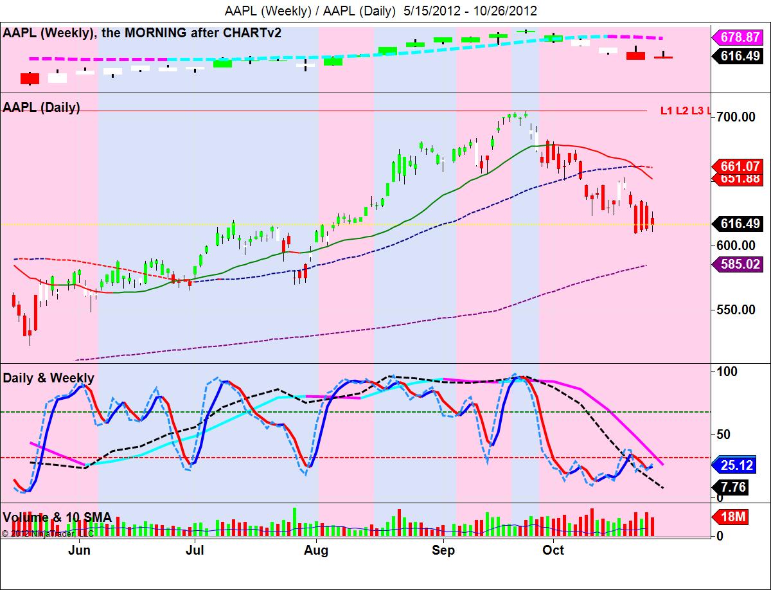Select the 'Volume & 10 SMA' panel label
Viewport: 771px width, 590px height.
pos(57,517)
